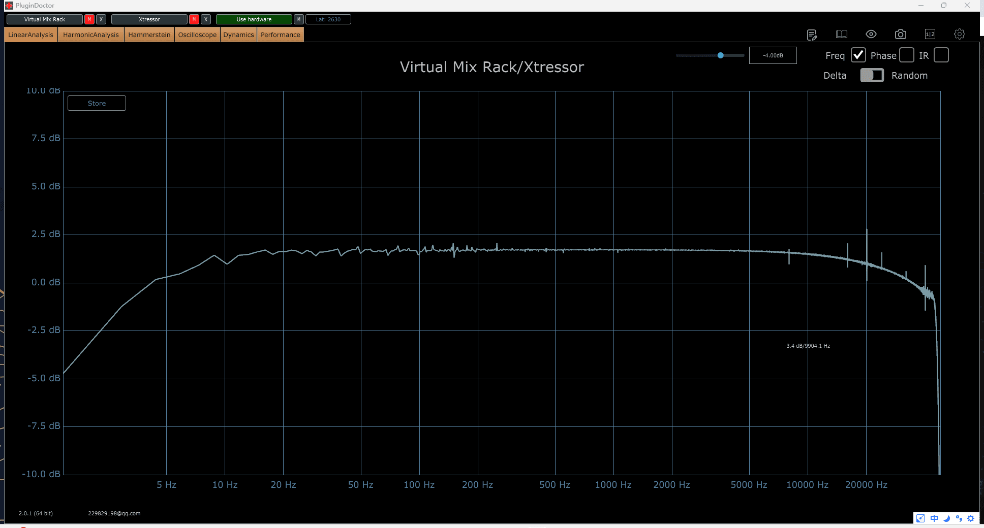Switch to HarmonicAnalysis tab
This screenshot has height=528, width=984.
point(91,35)
